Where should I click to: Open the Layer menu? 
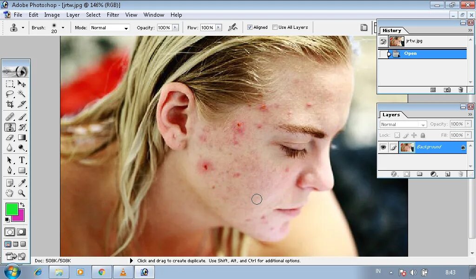[73, 15]
